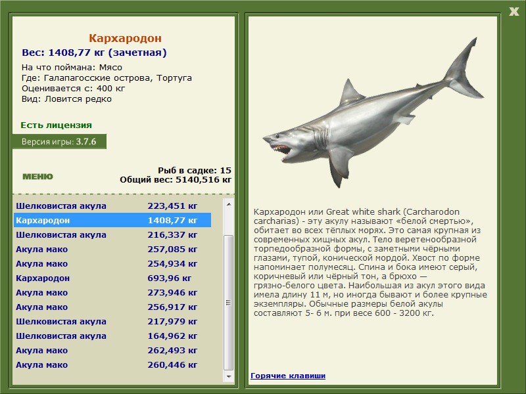
Task: Select Акула мако weighing 257,085 кг
Action: pos(112,249)
